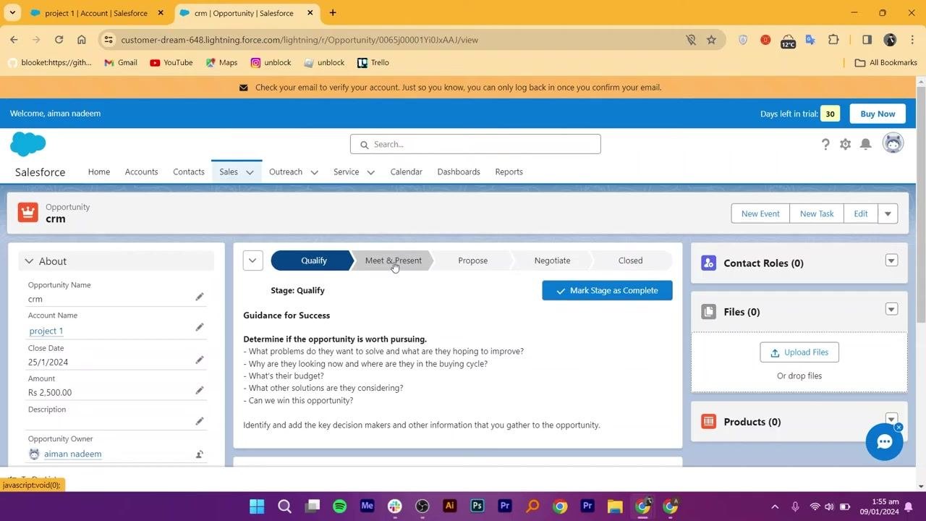The width and height of the screenshot is (926, 521).
Task: Reload the browser page
Action: (x=59, y=40)
